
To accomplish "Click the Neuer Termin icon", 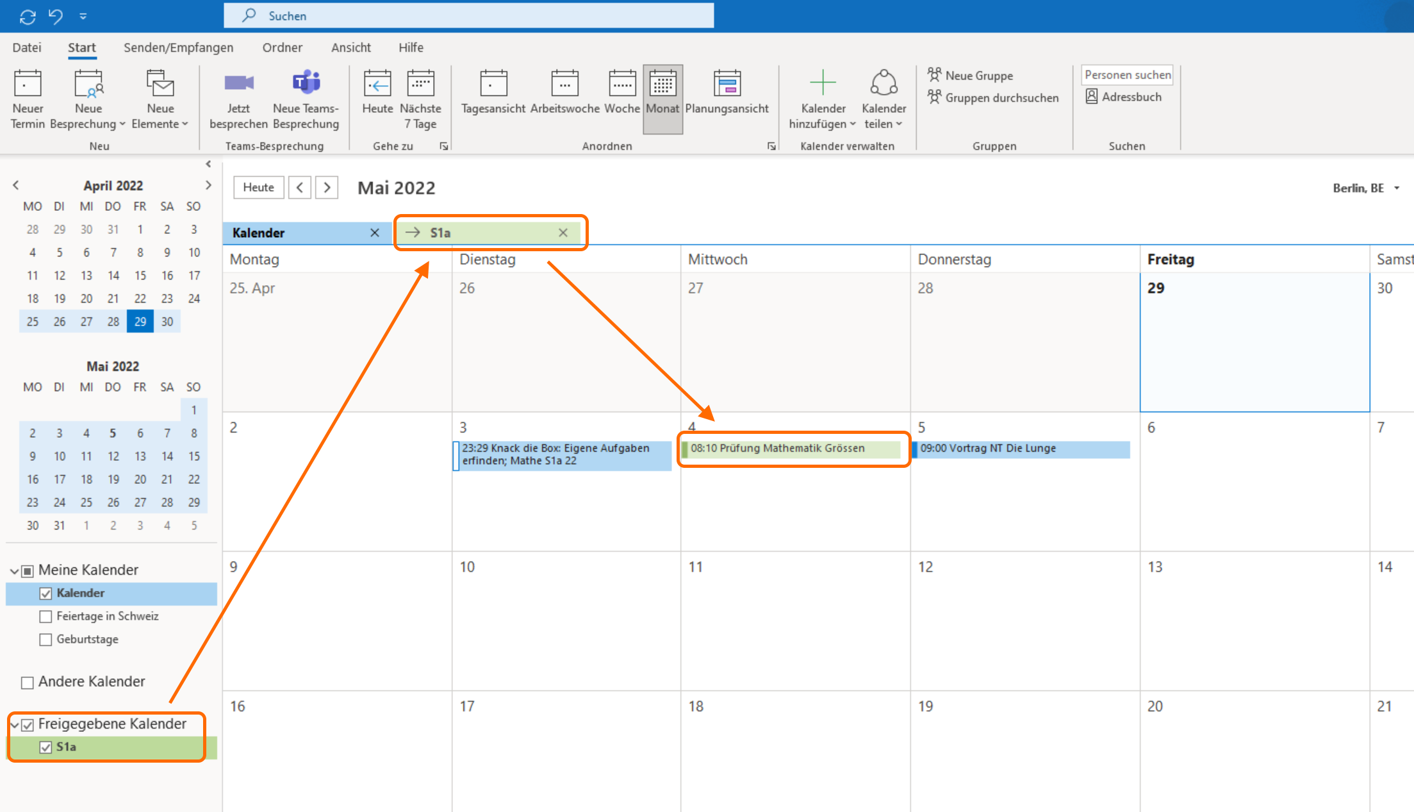I will coord(28,84).
